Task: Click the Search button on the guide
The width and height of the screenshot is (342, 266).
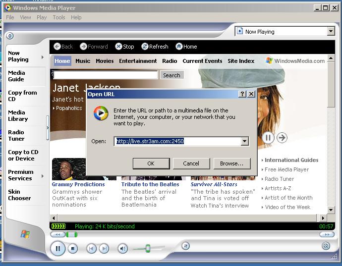Action: [x=172, y=75]
